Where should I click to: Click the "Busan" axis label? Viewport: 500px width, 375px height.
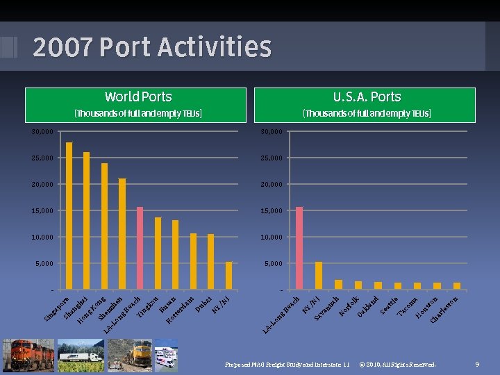[167, 305]
